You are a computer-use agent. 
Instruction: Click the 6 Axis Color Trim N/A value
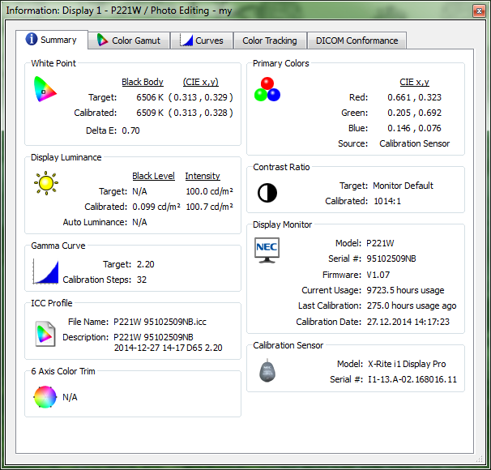70,397
